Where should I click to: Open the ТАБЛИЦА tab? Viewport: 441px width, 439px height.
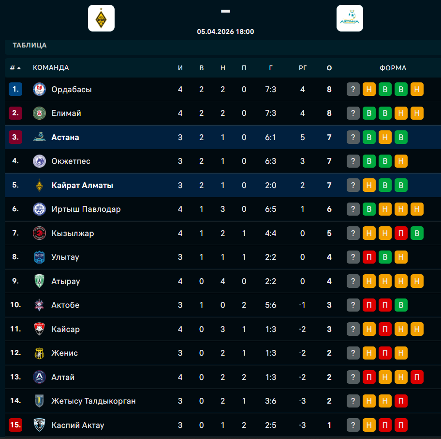[x=29, y=45]
